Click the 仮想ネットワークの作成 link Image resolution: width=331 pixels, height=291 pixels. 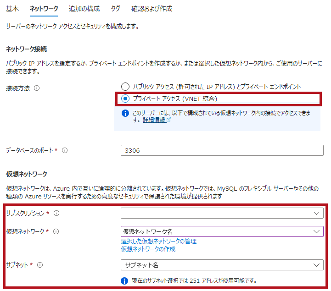[x=148, y=249]
